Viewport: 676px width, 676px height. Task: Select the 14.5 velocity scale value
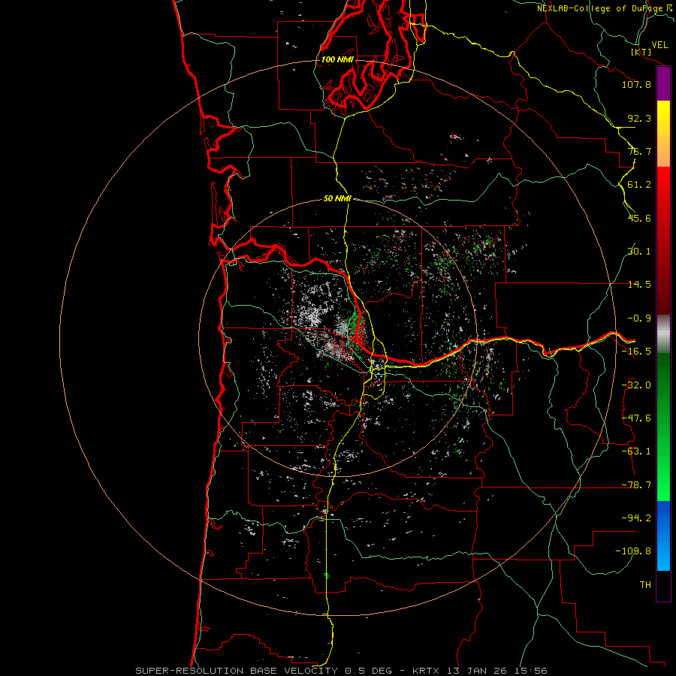tap(639, 285)
